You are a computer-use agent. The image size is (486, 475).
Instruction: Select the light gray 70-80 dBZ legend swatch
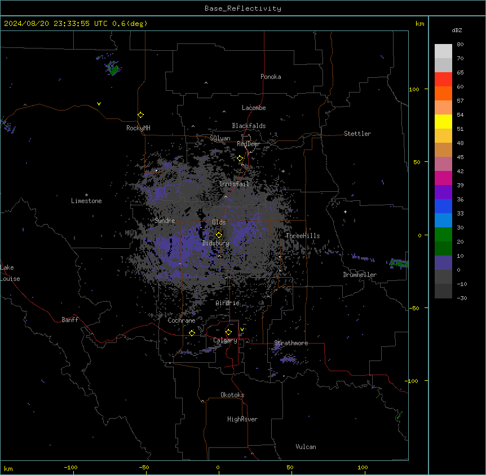tap(443, 51)
